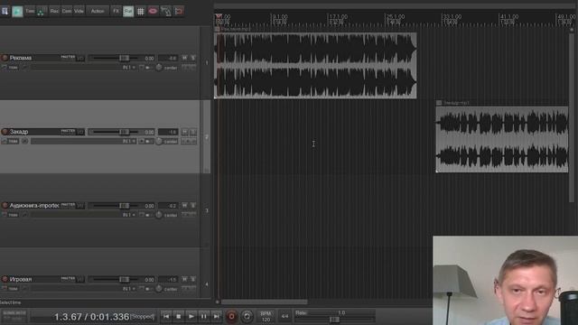The height and width of the screenshot is (325, 578).
Task: Go to project end in transport
Action: coord(217,316)
